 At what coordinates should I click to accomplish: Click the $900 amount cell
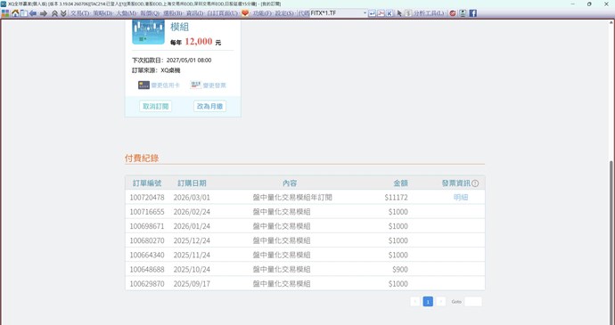click(x=400, y=270)
